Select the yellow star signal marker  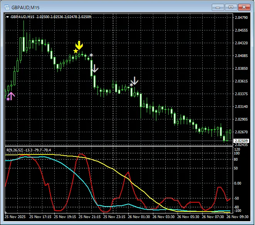point(75,51)
